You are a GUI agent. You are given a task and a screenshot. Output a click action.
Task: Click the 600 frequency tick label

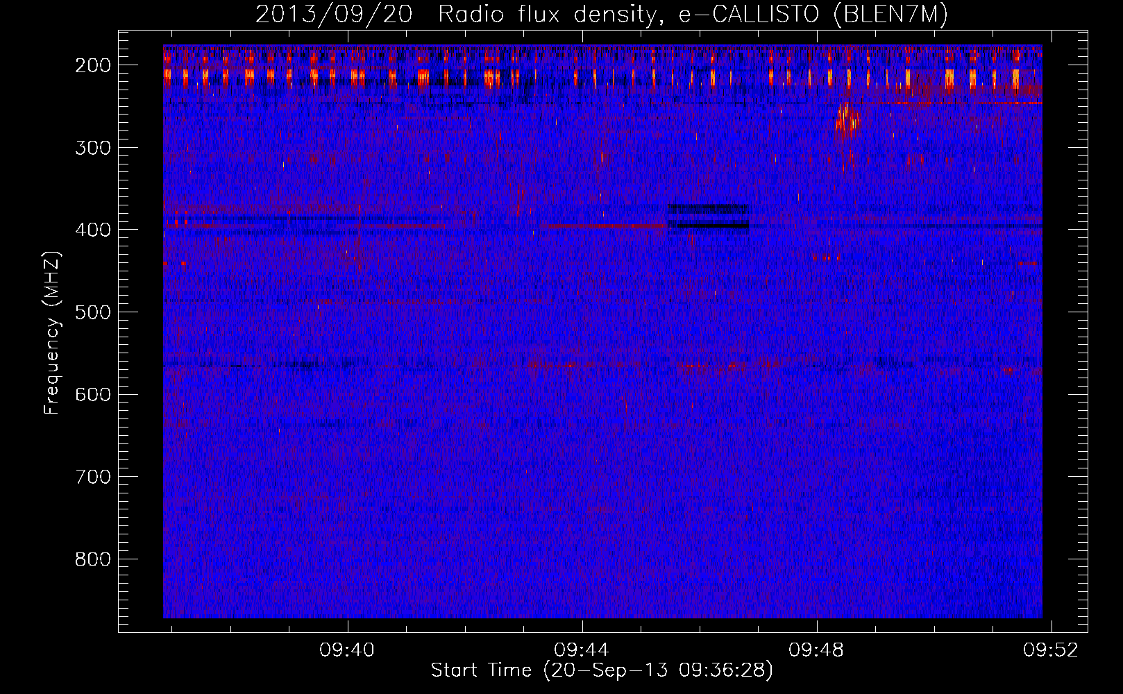pos(93,394)
